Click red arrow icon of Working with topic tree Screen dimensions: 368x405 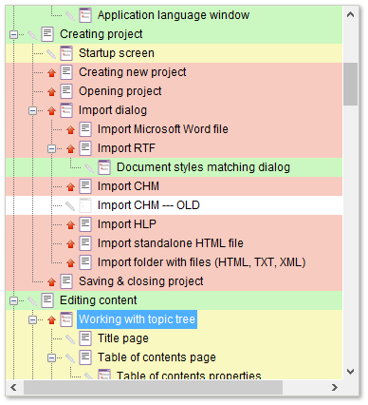point(51,320)
